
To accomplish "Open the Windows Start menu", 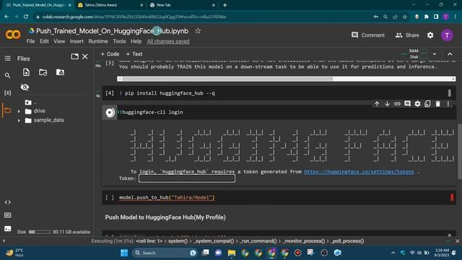I will click(x=124, y=253).
